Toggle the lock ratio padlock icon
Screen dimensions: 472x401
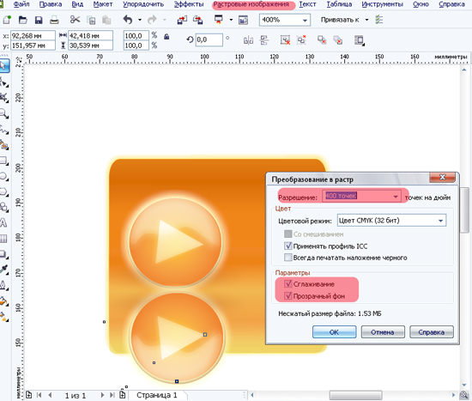tap(166, 37)
